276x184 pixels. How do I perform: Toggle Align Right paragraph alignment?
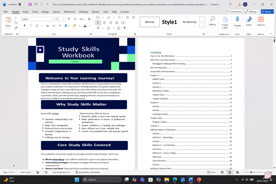[x=110, y=22]
